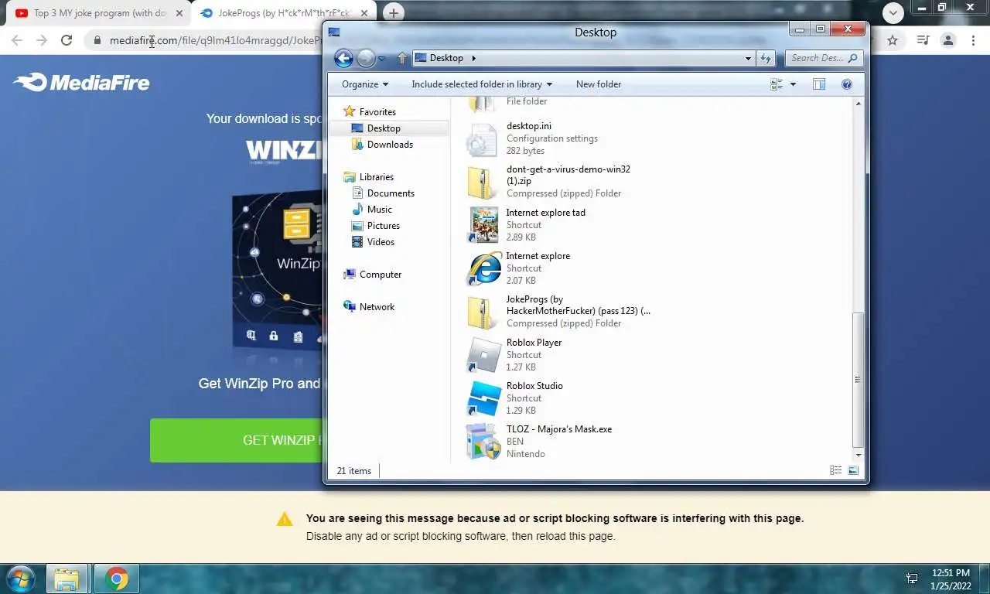
Task: Select the JokeProgs zipped folder icon
Action: (482, 312)
